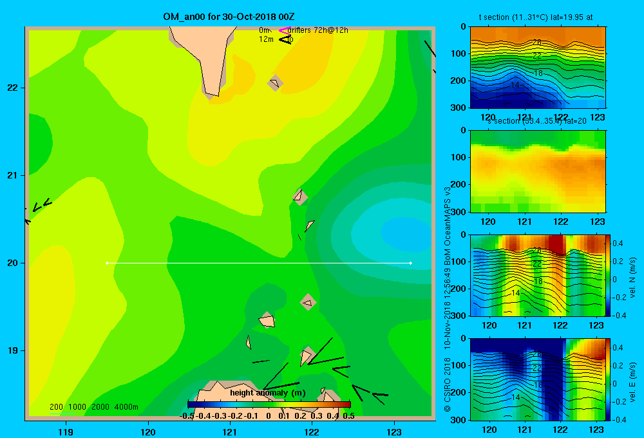Click the 'height anomaly (m)' colorbar label
The width and height of the screenshot is (644, 438).
(268, 393)
